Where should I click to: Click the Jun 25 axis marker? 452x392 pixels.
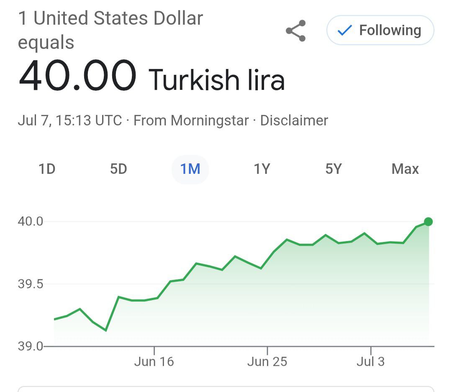tap(267, 361)
